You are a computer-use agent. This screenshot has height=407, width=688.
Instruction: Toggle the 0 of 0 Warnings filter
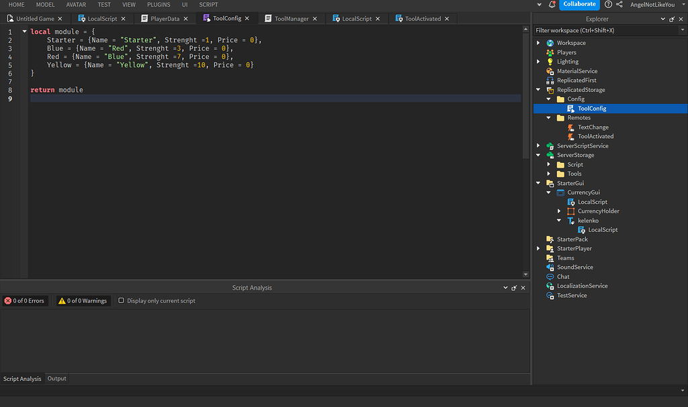[x=82, y=300]
